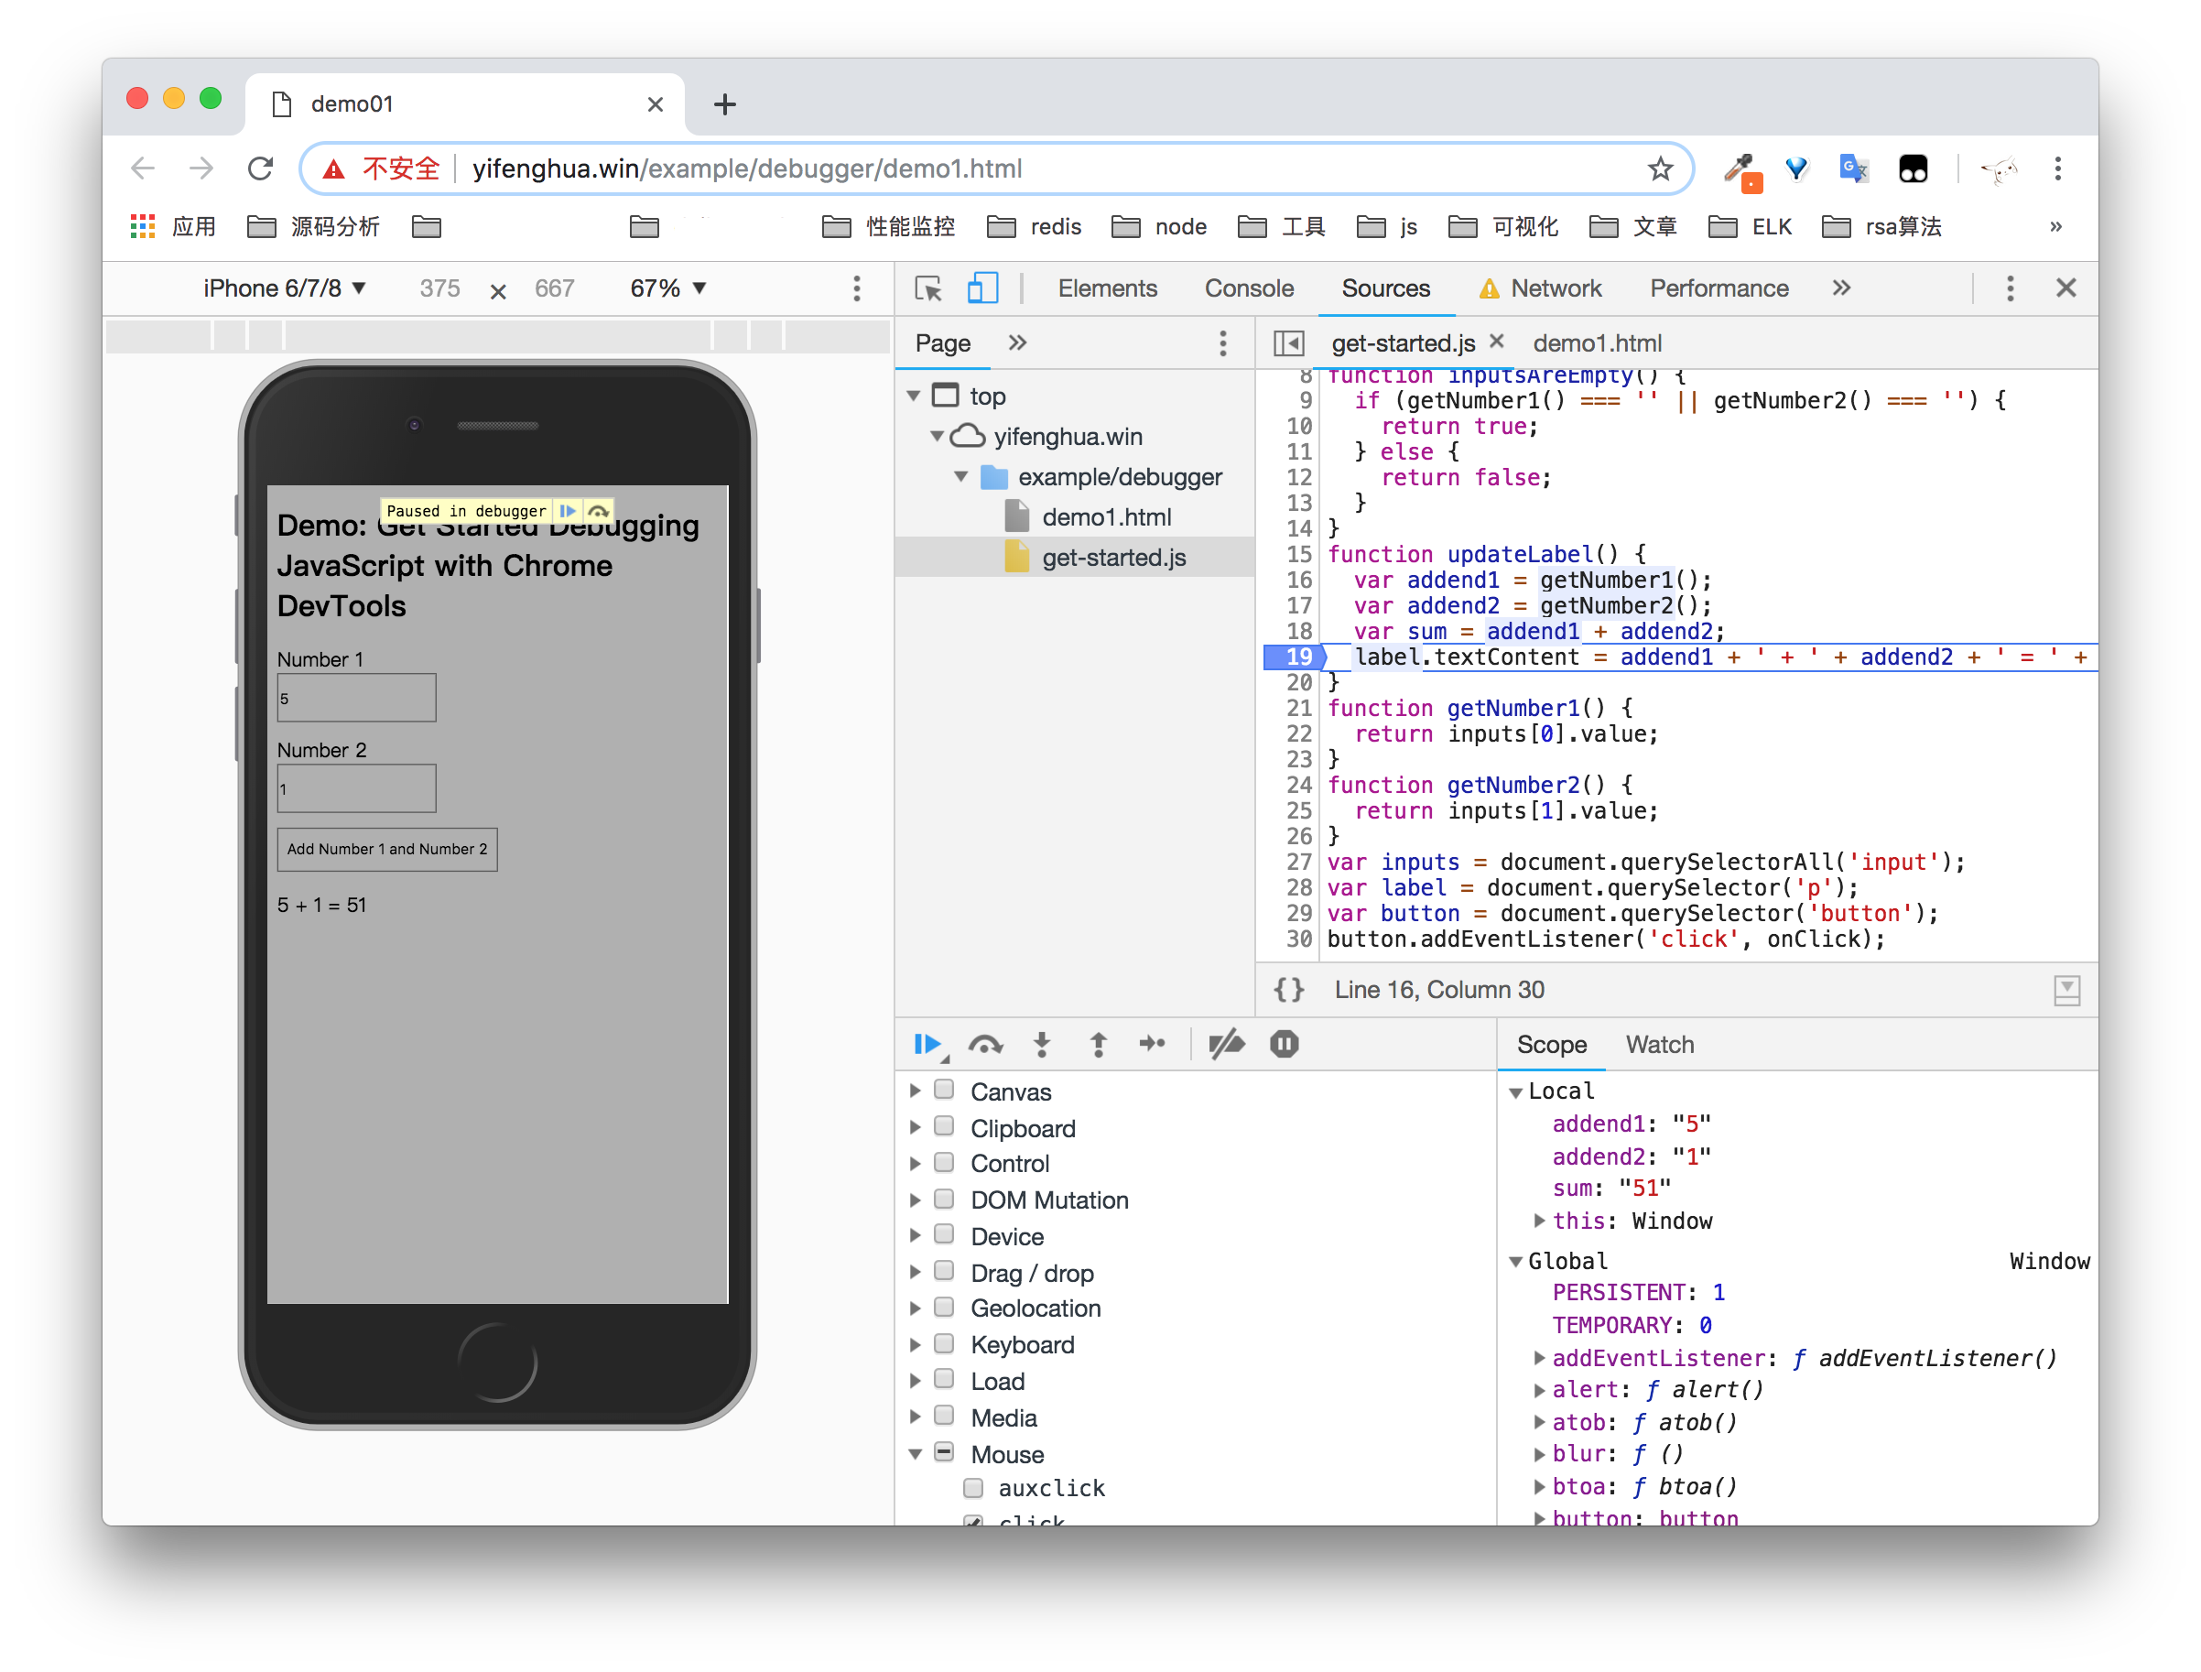Click the Number 2 input field
The image size is (2201, 1672).
356,788
